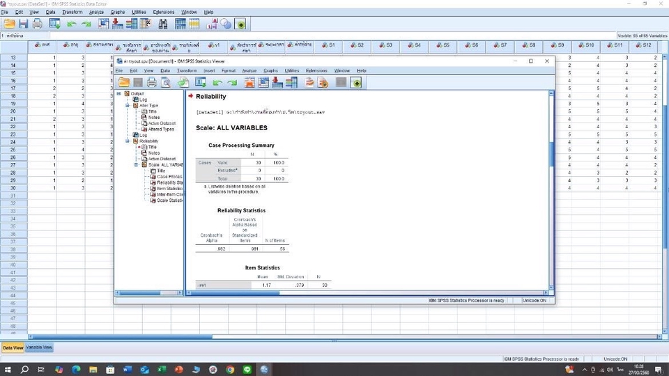Open the Chrome icon in the Windows taskbar
The width and height of the screenshot is (669, 376).
(230, 369)
